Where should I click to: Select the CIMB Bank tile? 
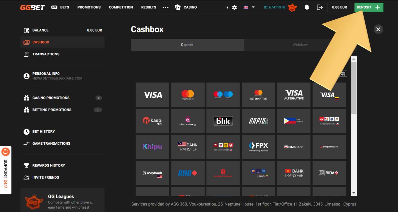coord(294,147)
